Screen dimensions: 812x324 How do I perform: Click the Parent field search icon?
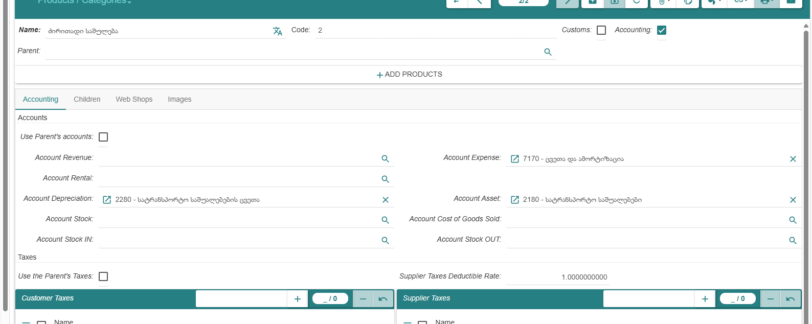click(x=548, y=52)
